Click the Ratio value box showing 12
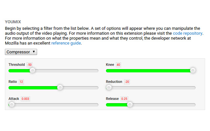This screenshot has height=131, width=210. tap(21, 82)
